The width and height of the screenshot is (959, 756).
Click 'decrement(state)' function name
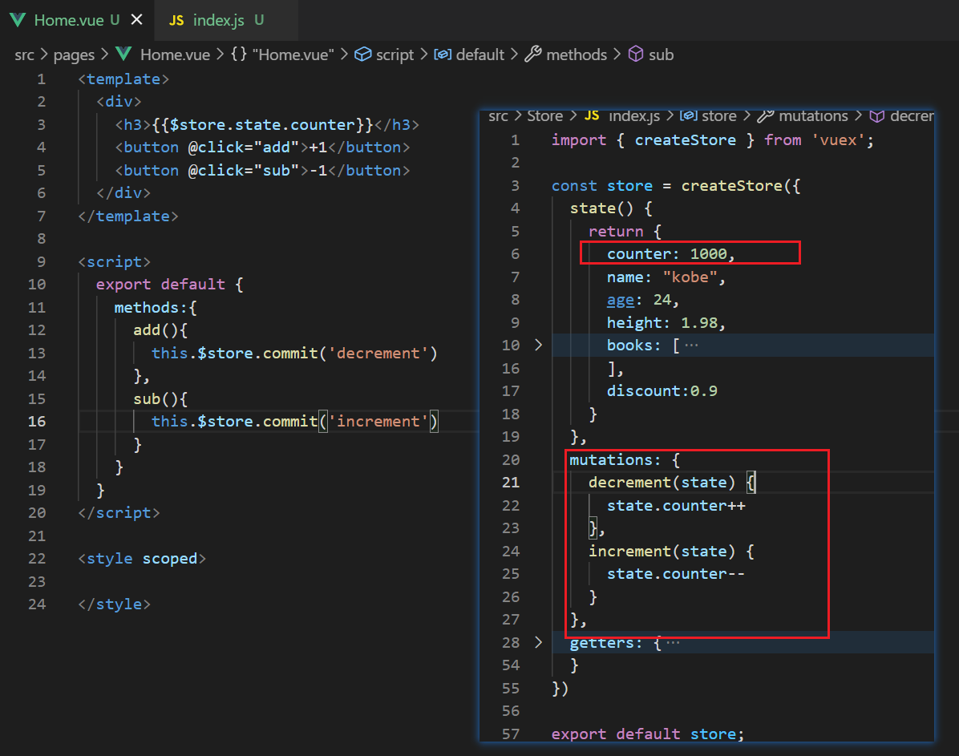click(x=662, y=483)
